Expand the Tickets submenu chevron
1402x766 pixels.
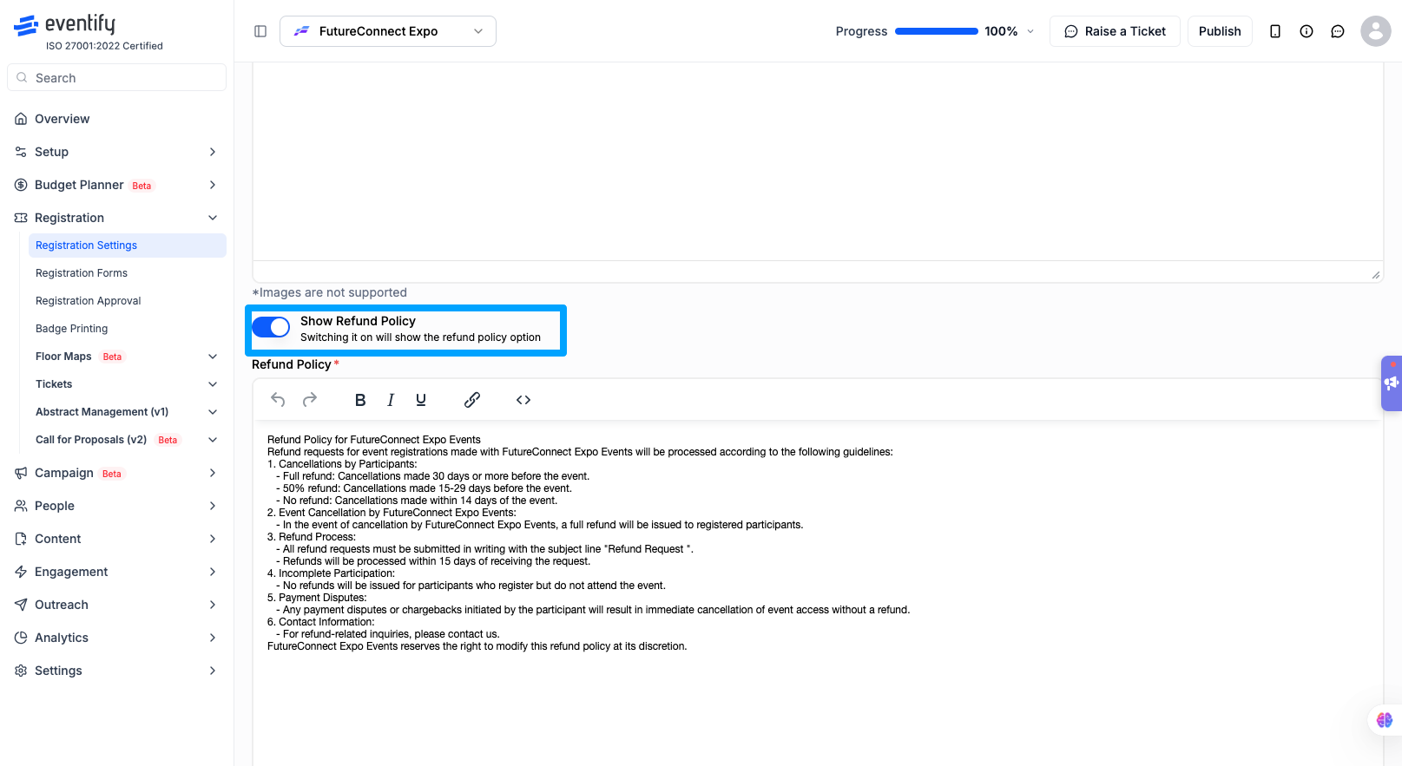[x=213, y=384]
